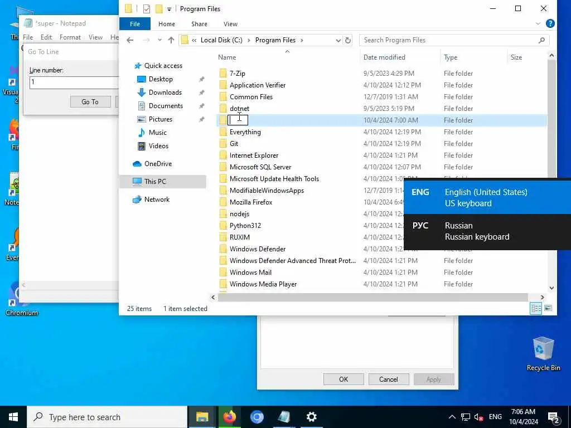This screenshot has height=428, width=571.
Task: Expand the ribbon with the chevron
Action: pyautogui.click(x=538, y=23)
